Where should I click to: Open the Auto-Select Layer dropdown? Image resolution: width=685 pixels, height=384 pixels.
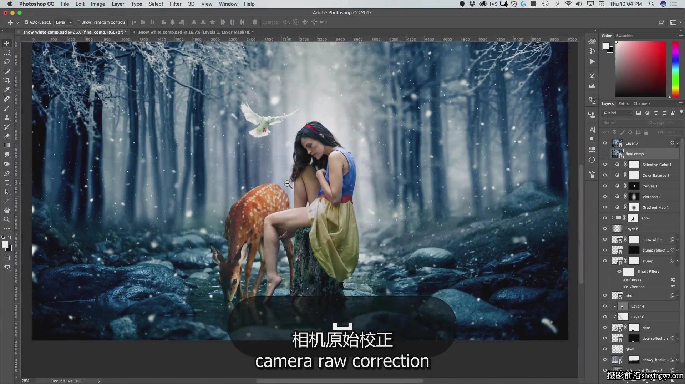click(64, 22)
